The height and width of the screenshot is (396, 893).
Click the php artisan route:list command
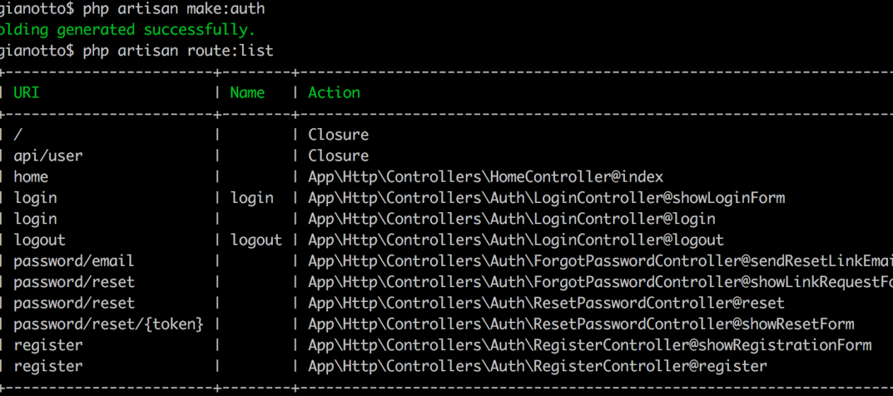click(x=178, y=51)
